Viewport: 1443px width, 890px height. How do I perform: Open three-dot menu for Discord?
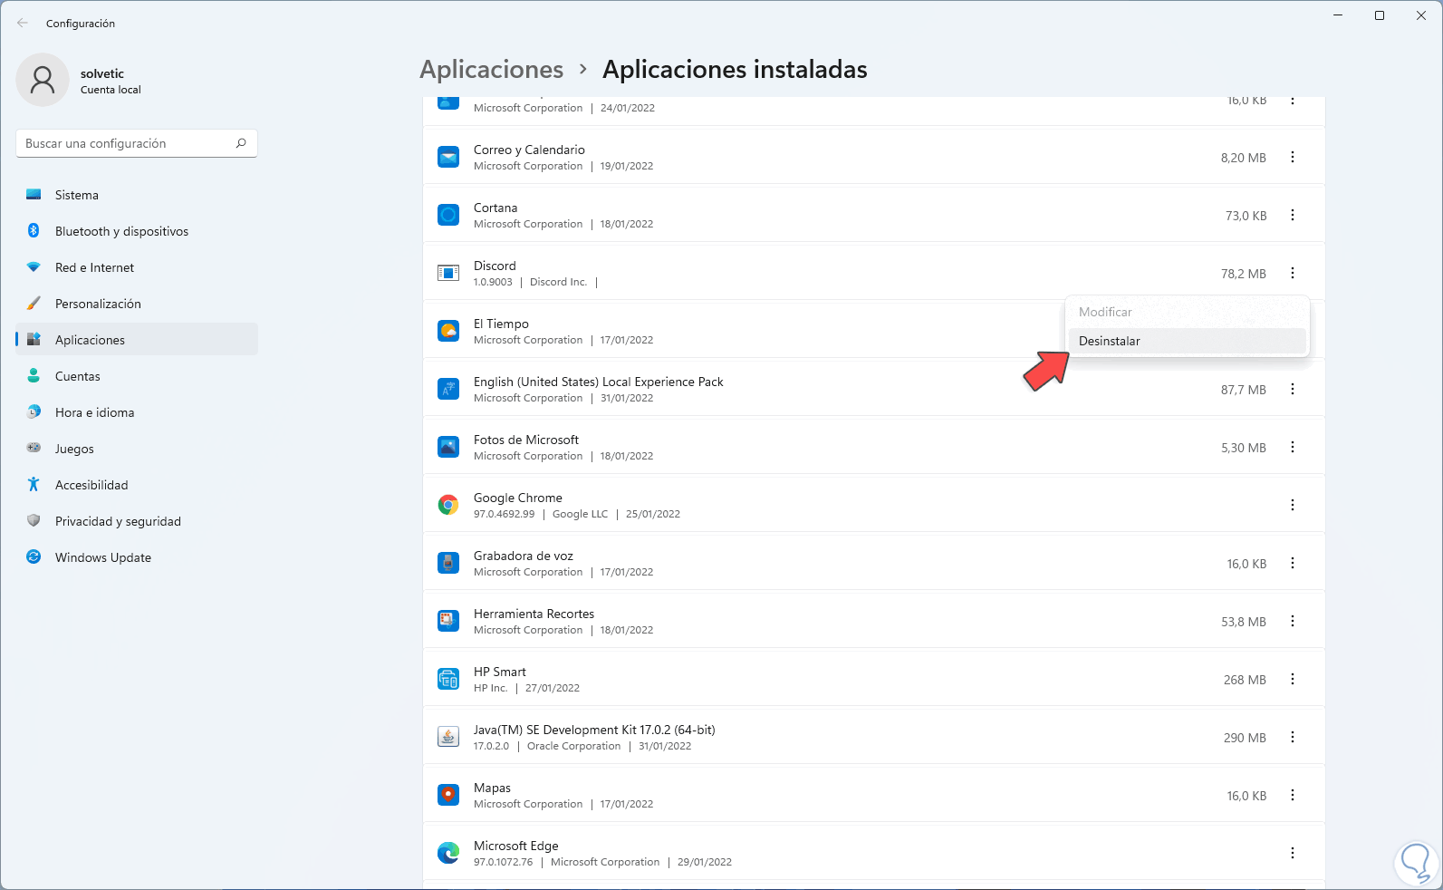coord(1293,274)
